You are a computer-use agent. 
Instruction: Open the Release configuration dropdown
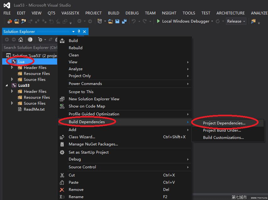click(x=236, y=21)
